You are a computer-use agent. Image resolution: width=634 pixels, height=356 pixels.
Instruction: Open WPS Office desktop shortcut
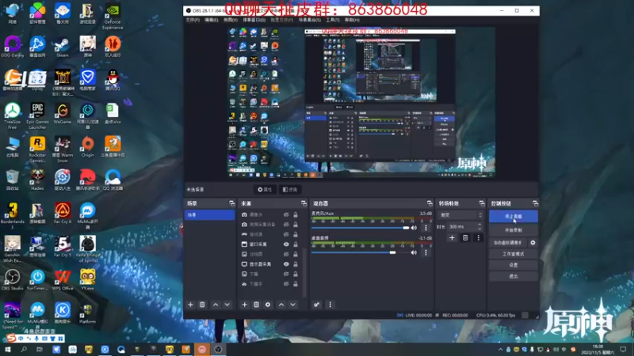[63, 280]
